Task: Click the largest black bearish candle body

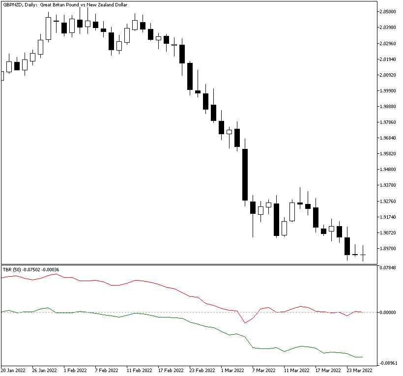Action: click(x=245, y=174)
